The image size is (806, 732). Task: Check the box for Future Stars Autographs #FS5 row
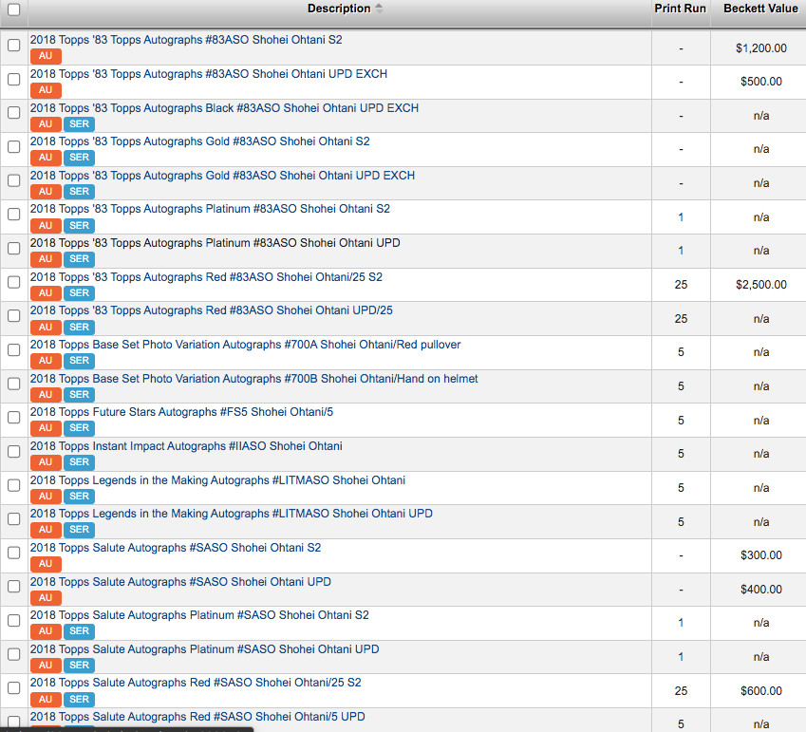(14, 417)
